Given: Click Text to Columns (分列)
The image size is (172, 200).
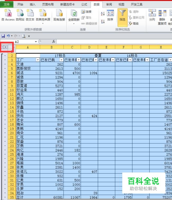Looking at the screenshot, I should pyautogui.click(x=152, y=15).
